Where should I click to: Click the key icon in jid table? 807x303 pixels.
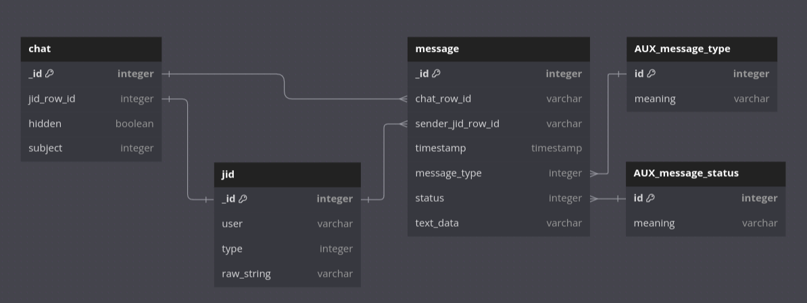pos(243,199)
